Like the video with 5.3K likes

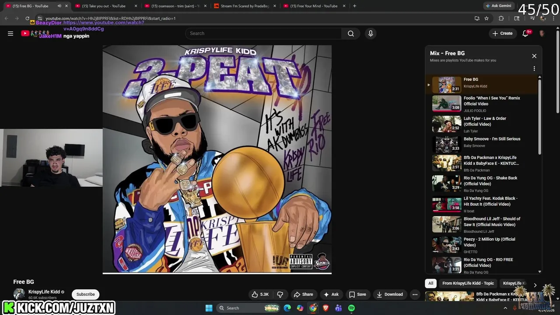click(260, 294)
